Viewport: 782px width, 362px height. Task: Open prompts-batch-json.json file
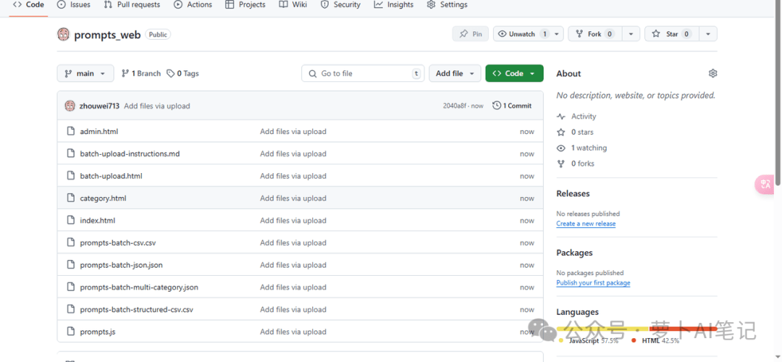(121, 265)
